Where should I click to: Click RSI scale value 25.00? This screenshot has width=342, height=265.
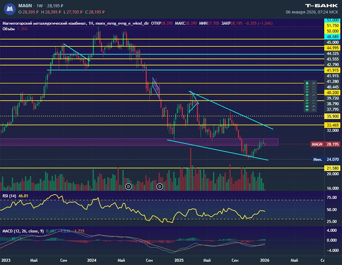pos(332,221)
